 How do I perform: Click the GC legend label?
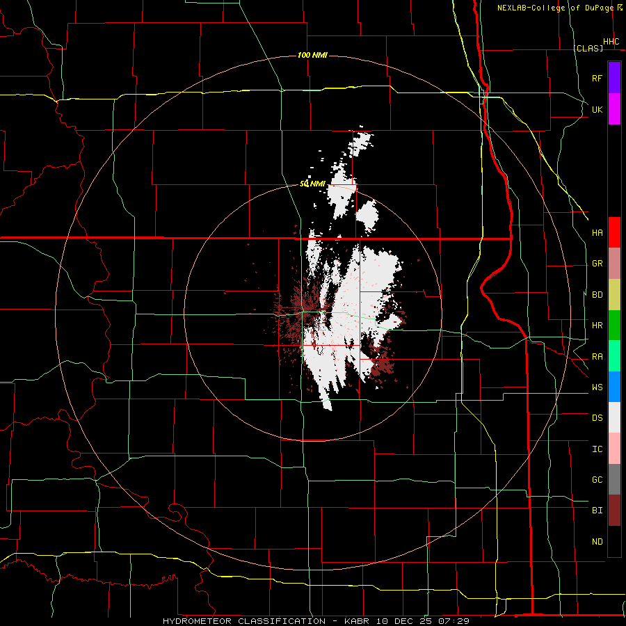tap(597, 479)
